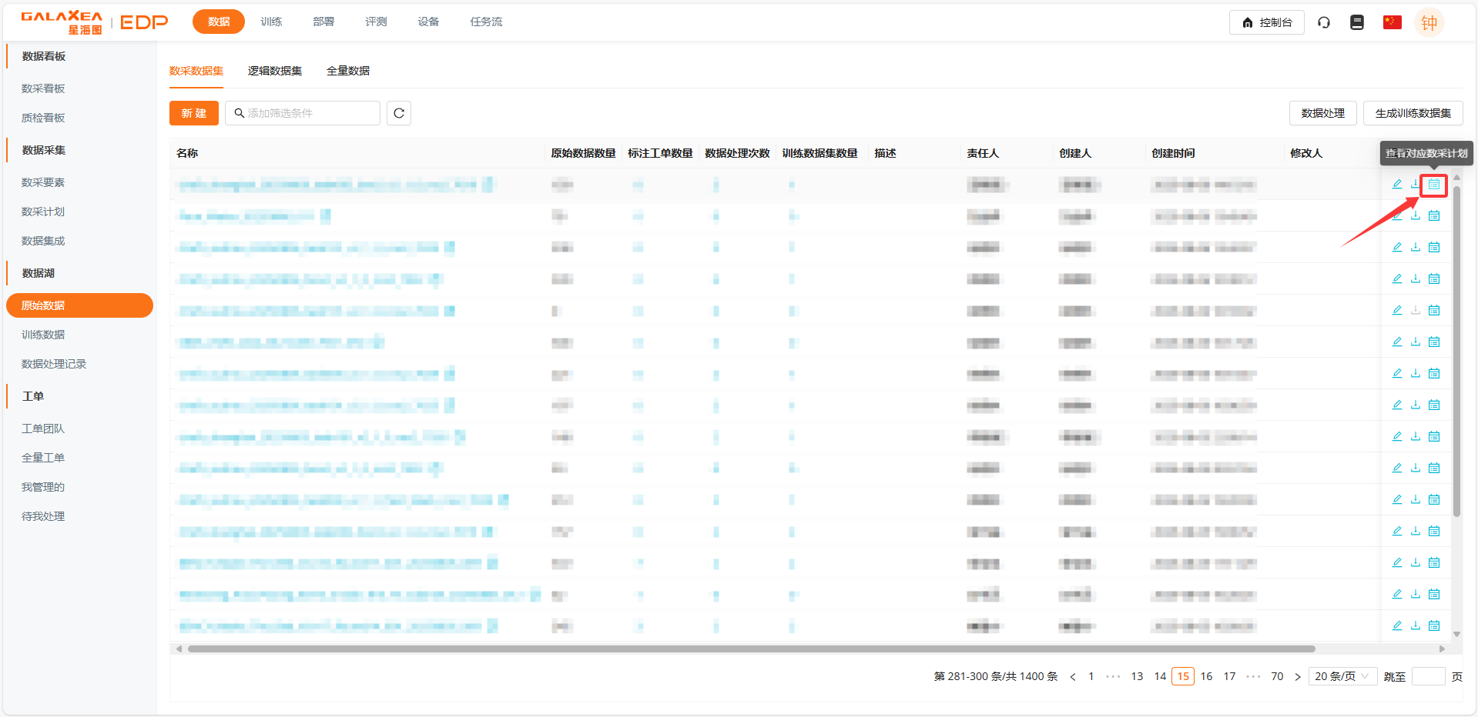Open the 20 条/页 page size dropdown
Image resolution: width=1478 pixels, height=717 pixels.
click(x=1342, y=676)
